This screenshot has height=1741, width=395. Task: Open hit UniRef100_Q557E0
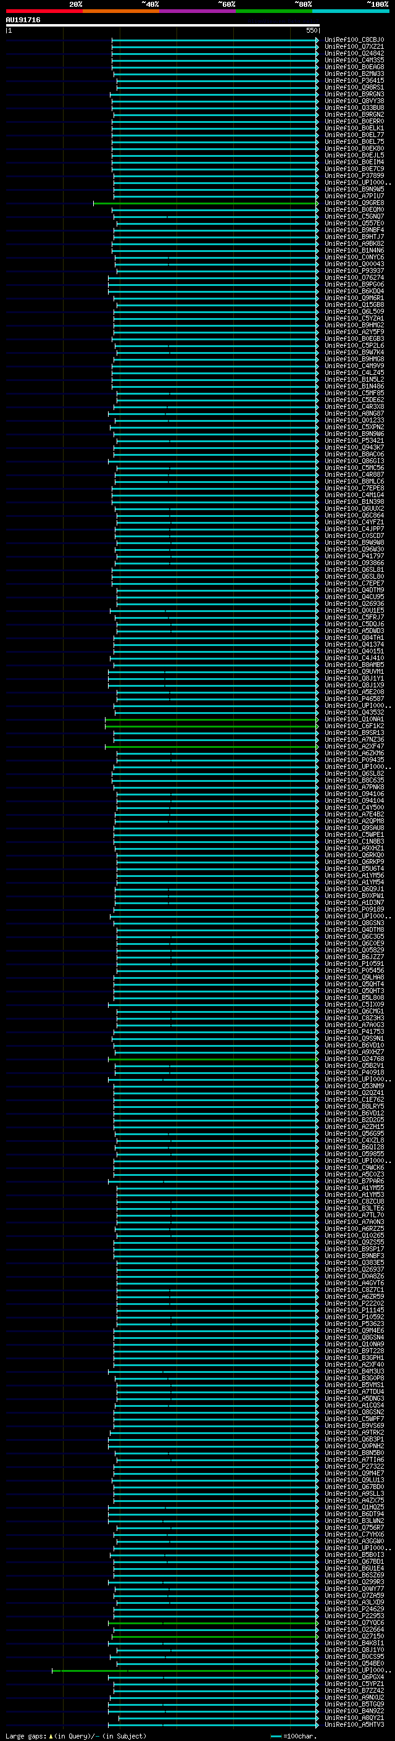[354, 223]
